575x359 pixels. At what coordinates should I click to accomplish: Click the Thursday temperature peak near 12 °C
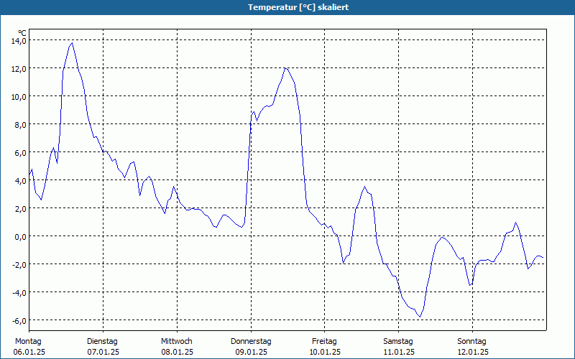click(x=285, y=68)
